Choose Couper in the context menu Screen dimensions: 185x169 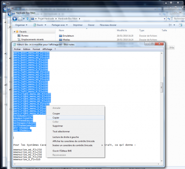75,113
